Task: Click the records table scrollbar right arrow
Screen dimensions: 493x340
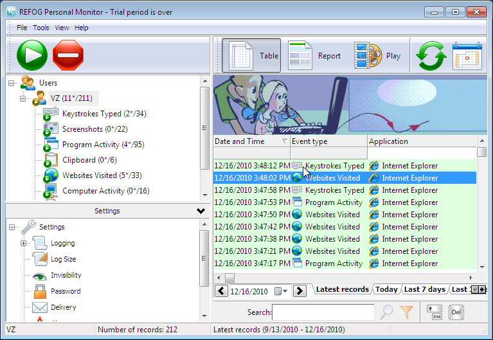Action: 471,278
